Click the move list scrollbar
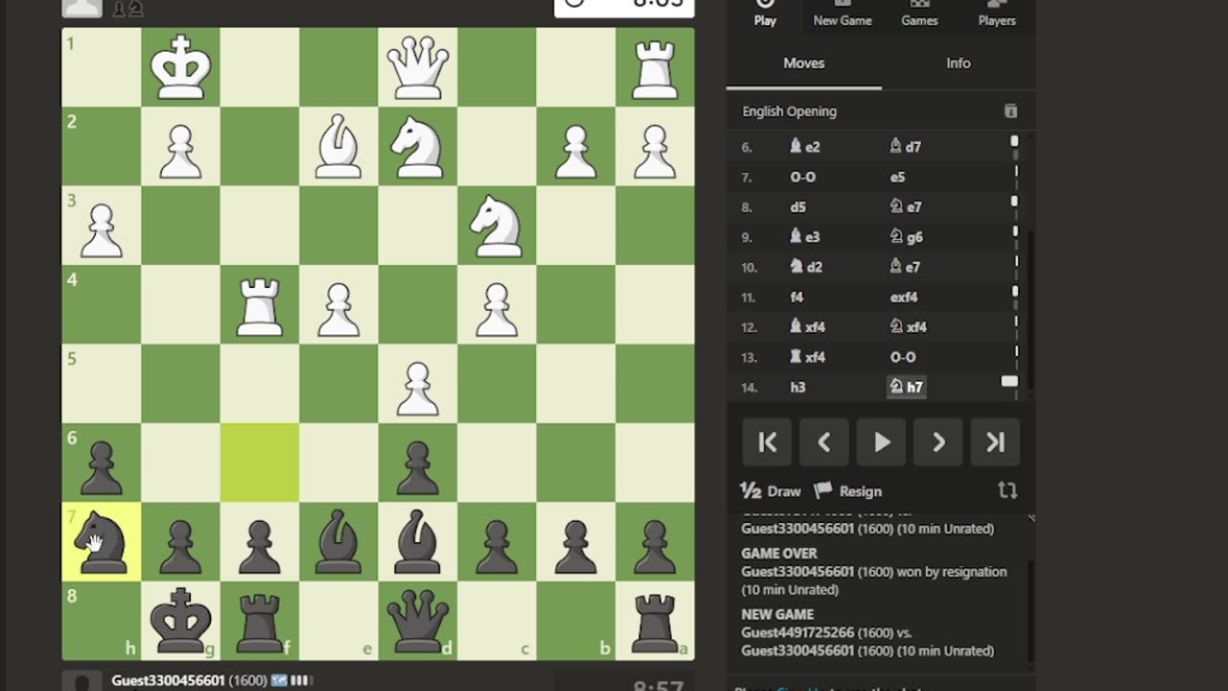This screenshot has width=1228, height=691. (1029, 310)
